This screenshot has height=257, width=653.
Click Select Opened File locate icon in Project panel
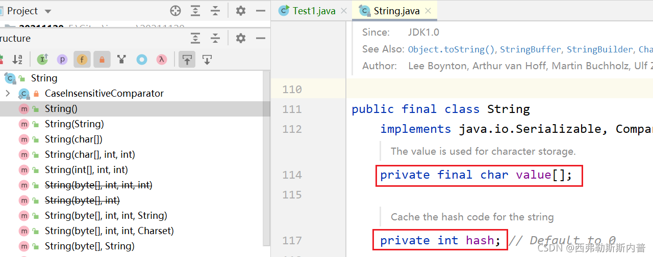point(175,11)
